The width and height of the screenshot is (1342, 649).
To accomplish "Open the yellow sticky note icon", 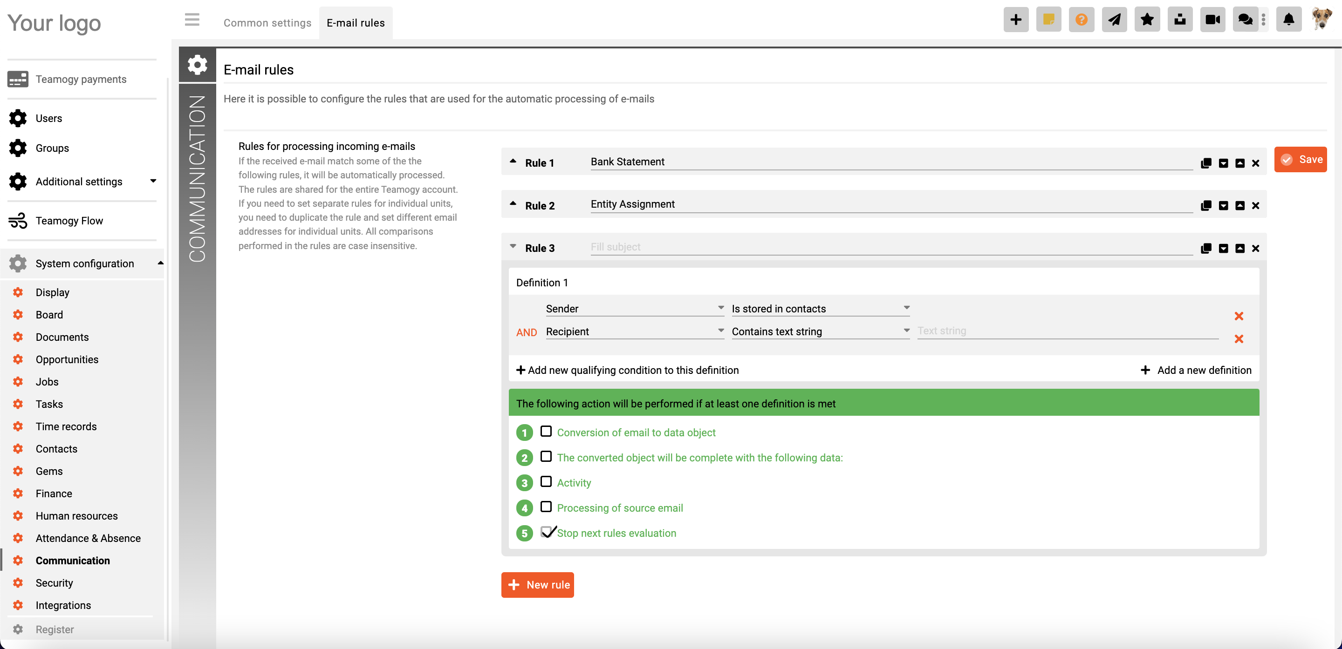I will pyautogui.click(x=1048, y=20).
